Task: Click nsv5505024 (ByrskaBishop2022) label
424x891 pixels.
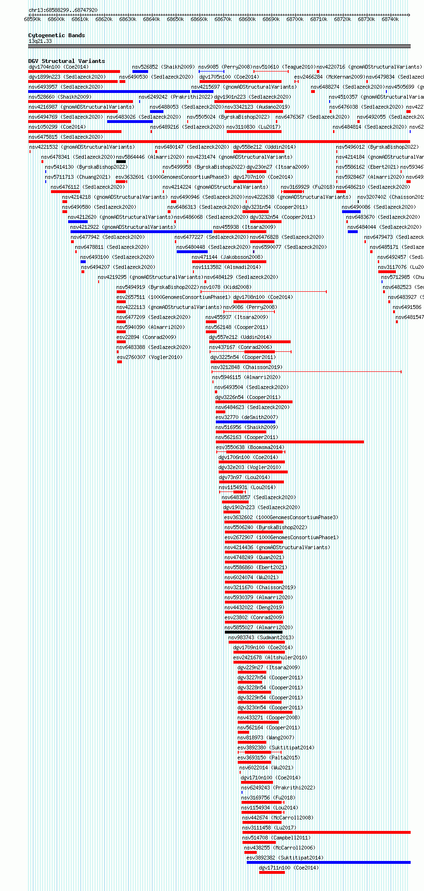Action: click(x=228, y=117)
